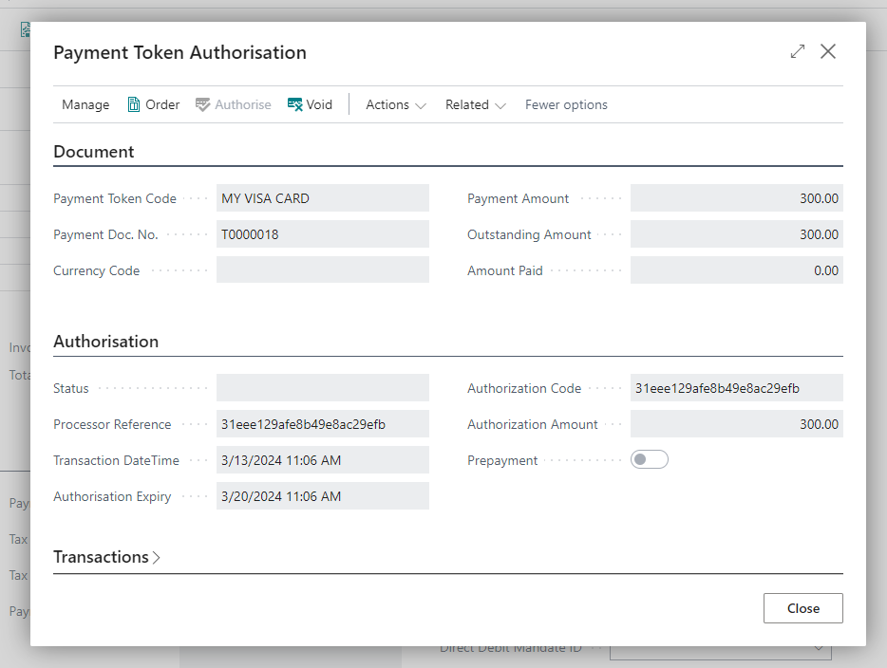Select the Order menu item
This screenshot has width=887, height=668.
162,104
